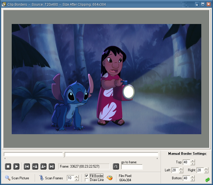This screenshot has height=185, width=213.
Task: Increase the scan frames count
Action: coord(77,177)
